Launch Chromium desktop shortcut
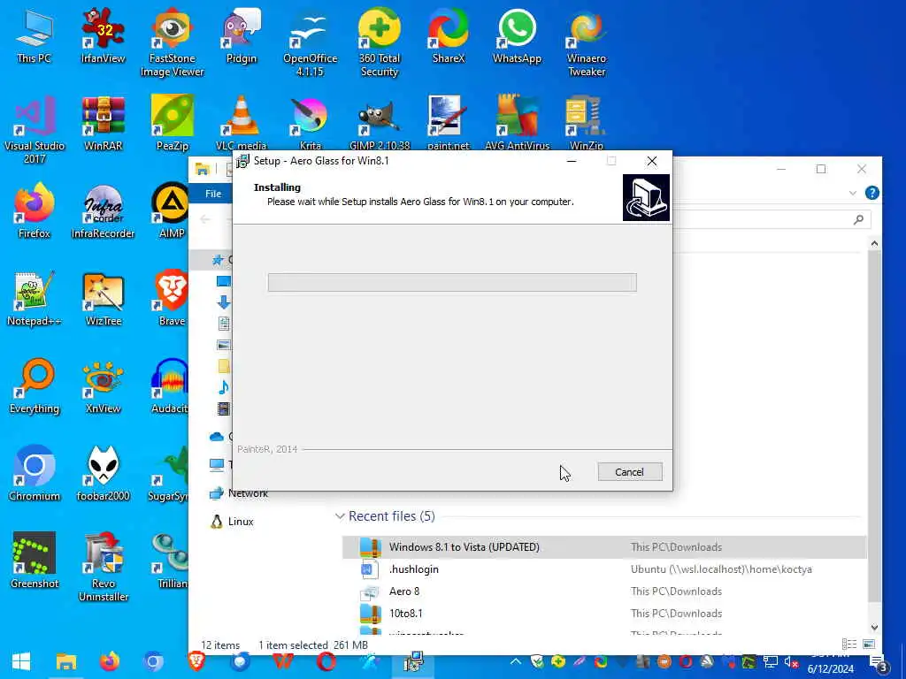Image resolution: width=906 pixels, height=679 pixels. pyautogui.click(x=35, y=474)
